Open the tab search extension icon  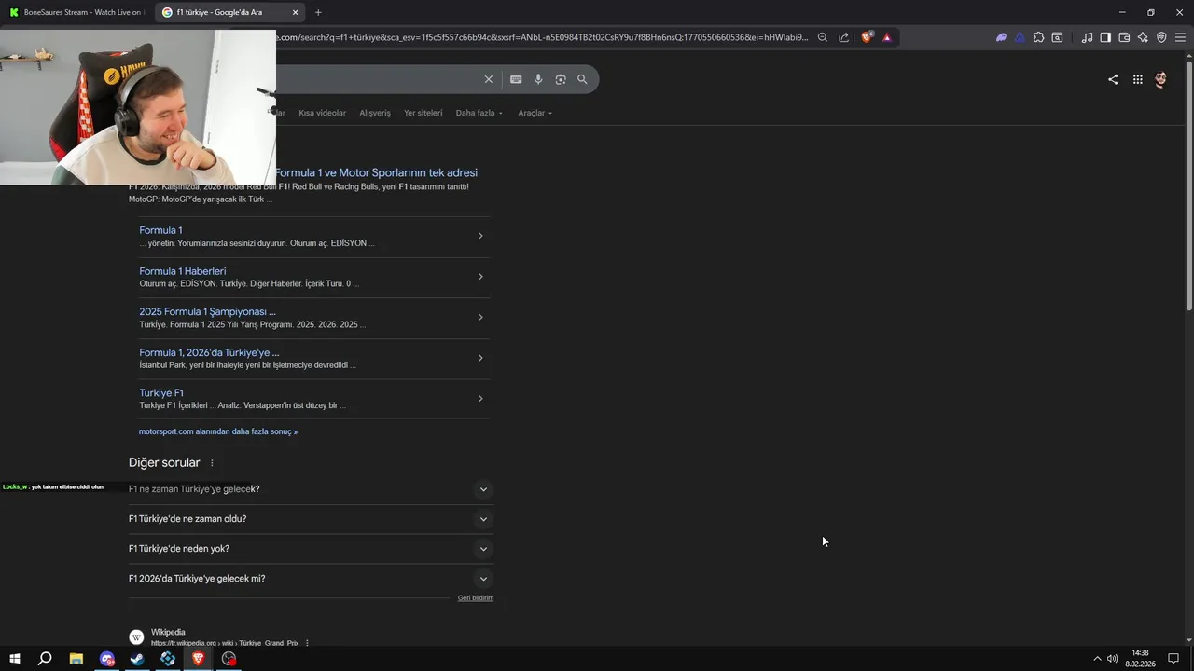pos(1057,37)
